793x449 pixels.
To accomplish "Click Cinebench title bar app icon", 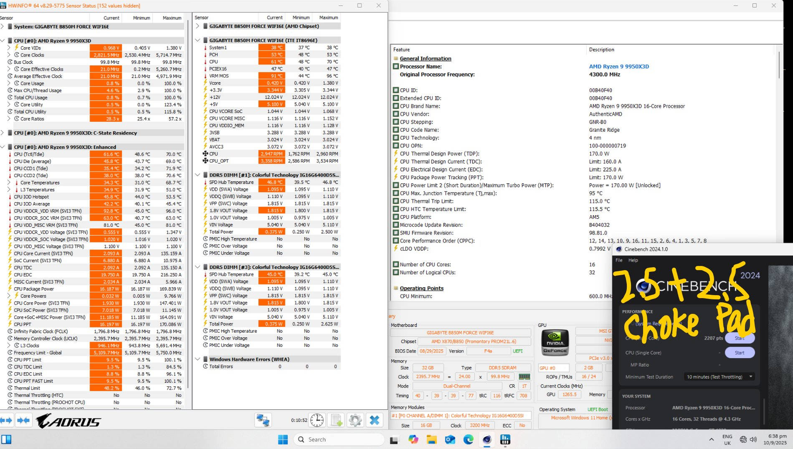I will tap(618, 249).
